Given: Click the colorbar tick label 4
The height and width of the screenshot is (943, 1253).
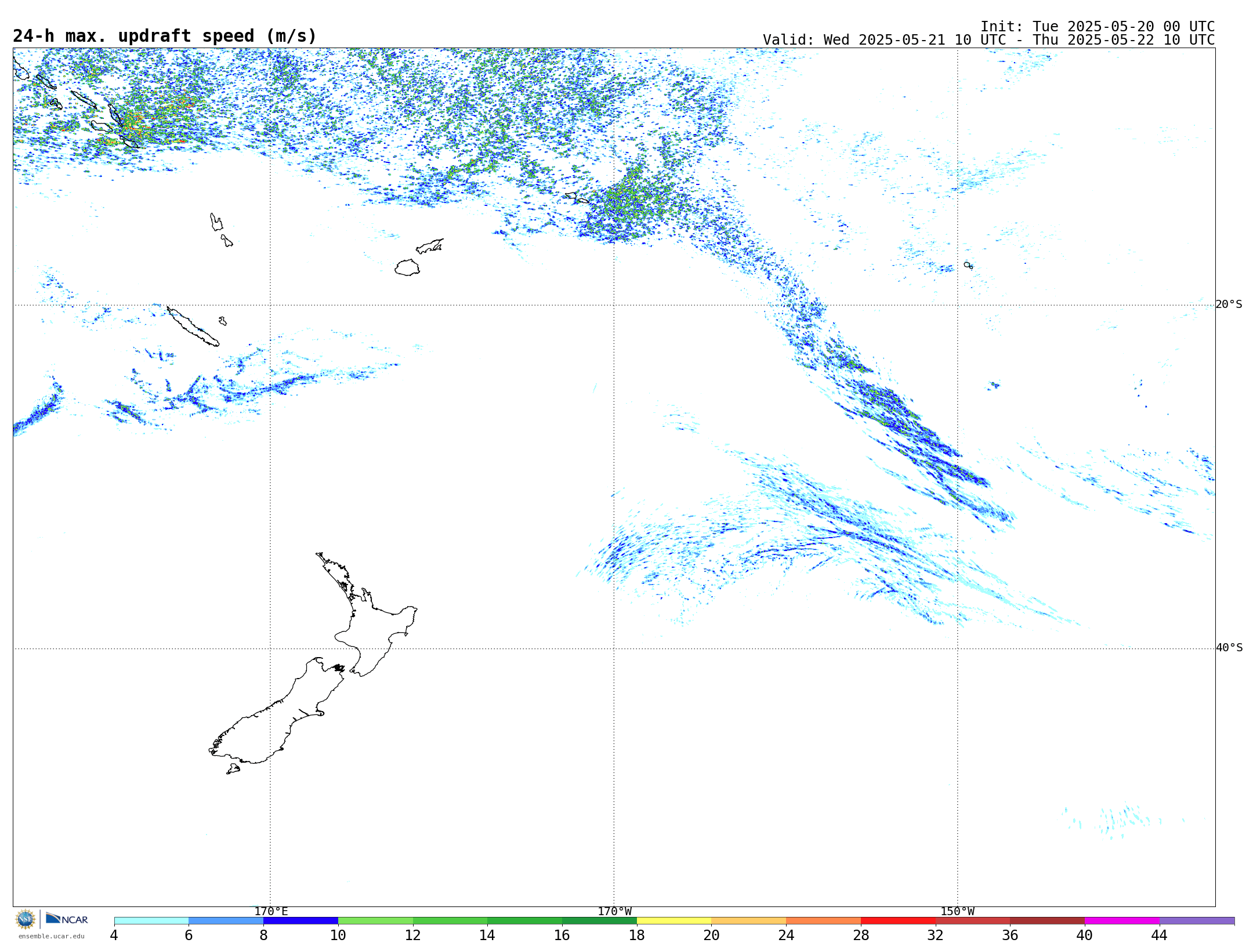Looking at the screenshot, I should pyautogui.click(x=114, y=935).
